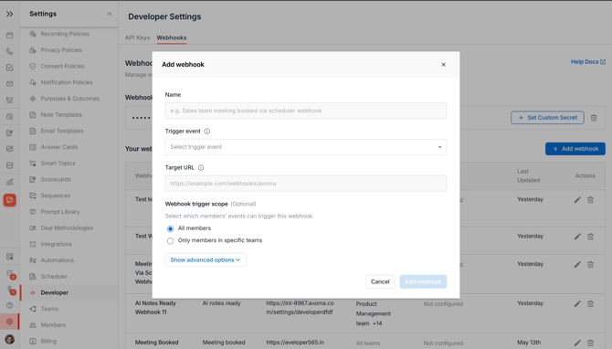Click the checkbox tasks icon in left rail

[x=10, y=68]
